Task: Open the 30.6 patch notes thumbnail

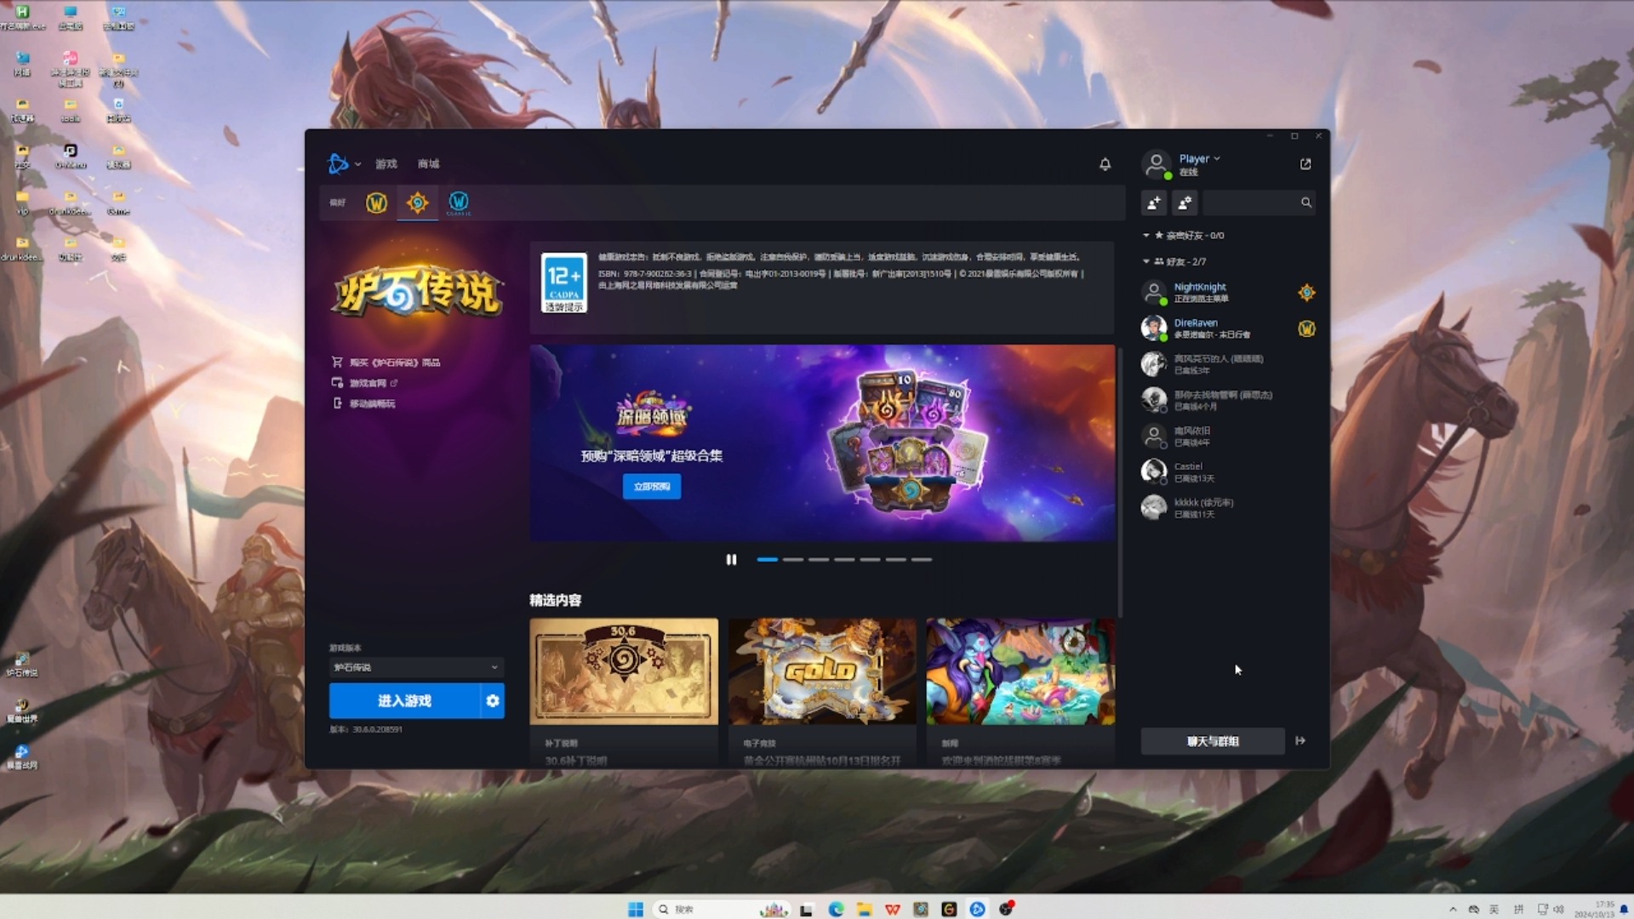Action: pyautogui.click(x=624, y=671)
